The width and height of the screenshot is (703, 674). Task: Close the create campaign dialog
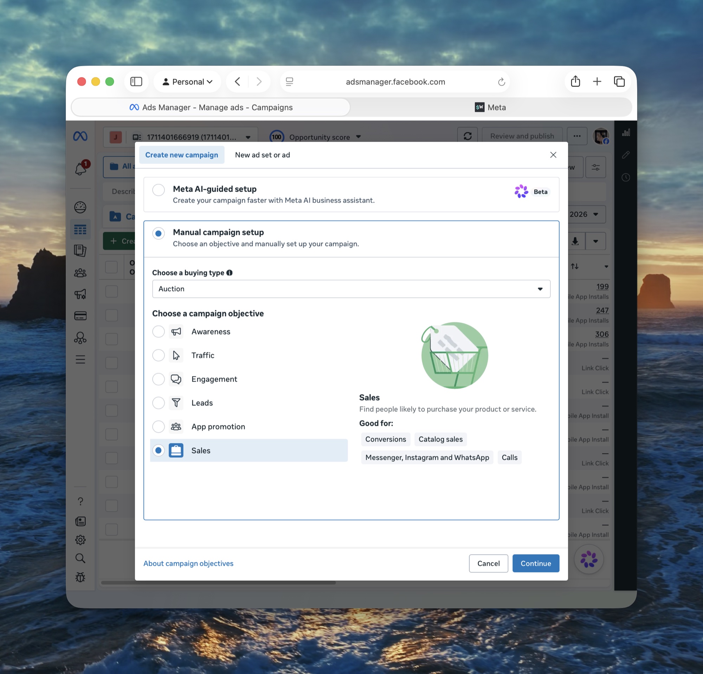coord(553,155)
